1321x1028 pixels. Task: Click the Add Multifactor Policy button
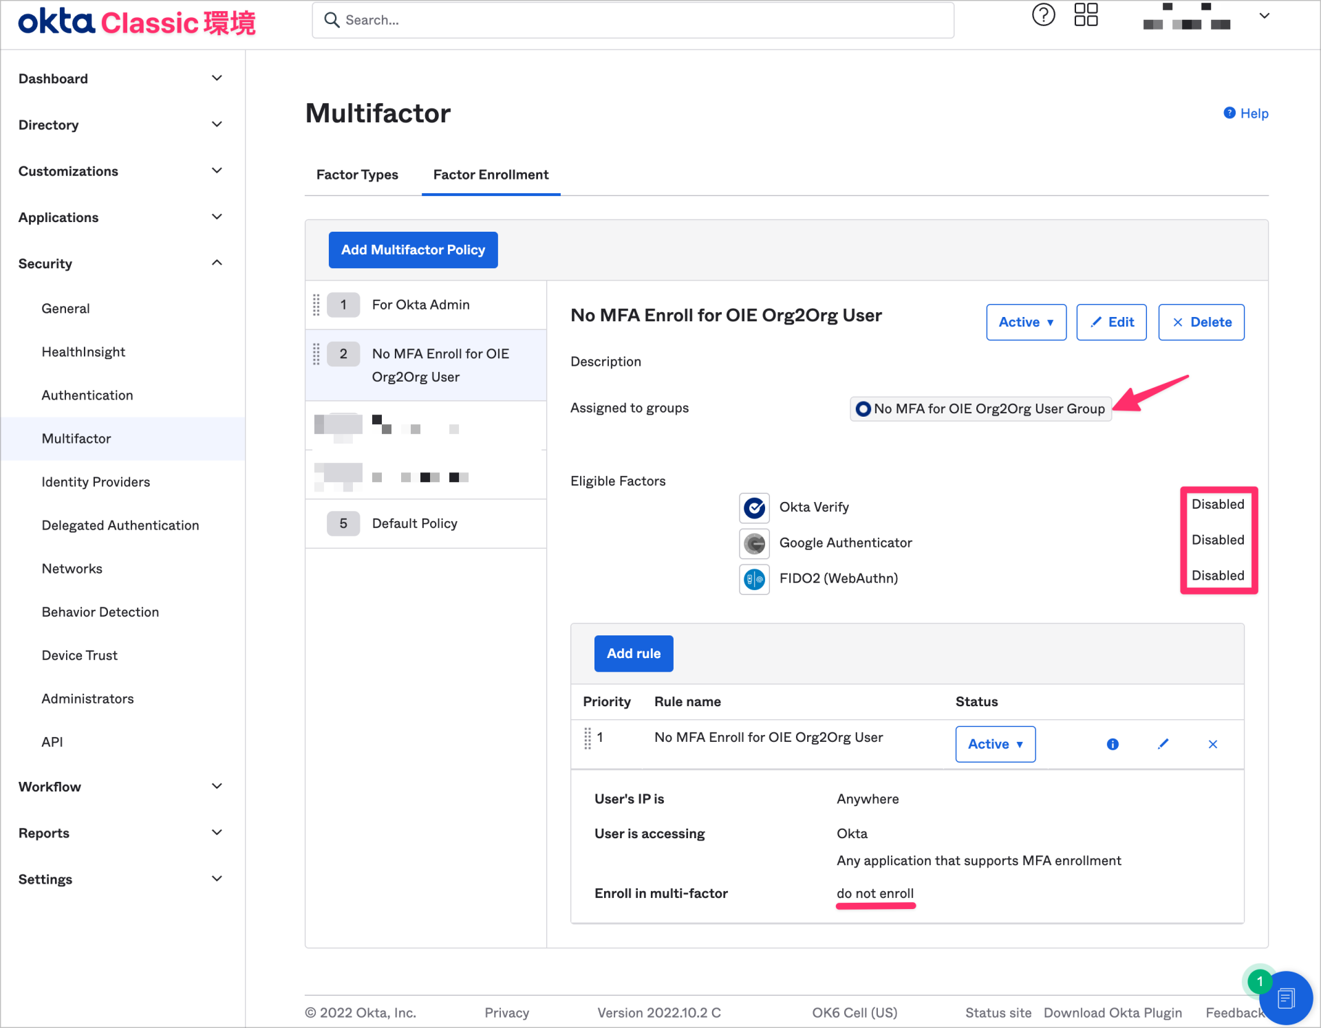point(413,250)
